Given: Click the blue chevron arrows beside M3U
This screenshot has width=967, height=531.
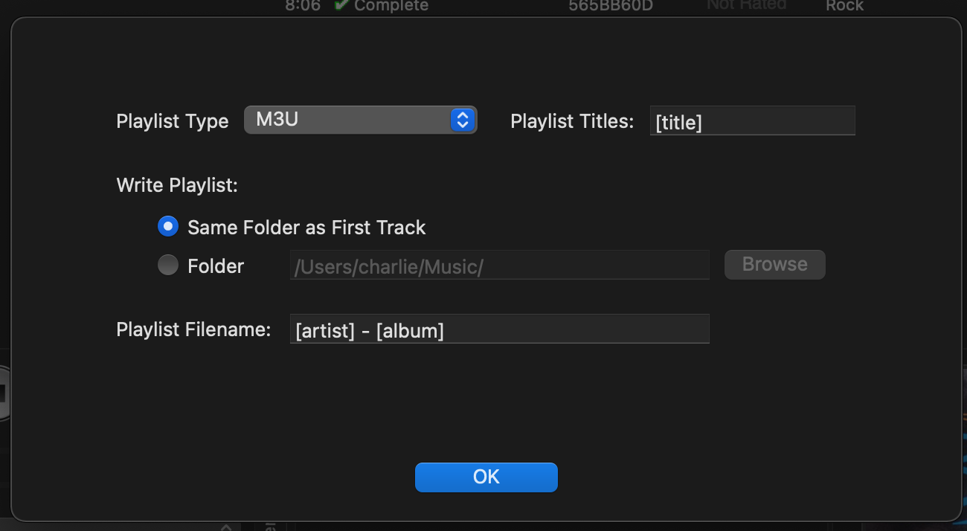Looking at the screenshot, I should tap(462, 120).
